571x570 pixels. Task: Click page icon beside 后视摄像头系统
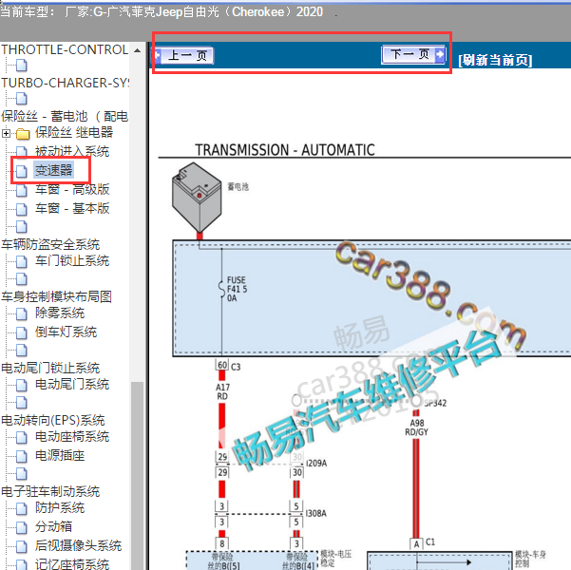22,546
